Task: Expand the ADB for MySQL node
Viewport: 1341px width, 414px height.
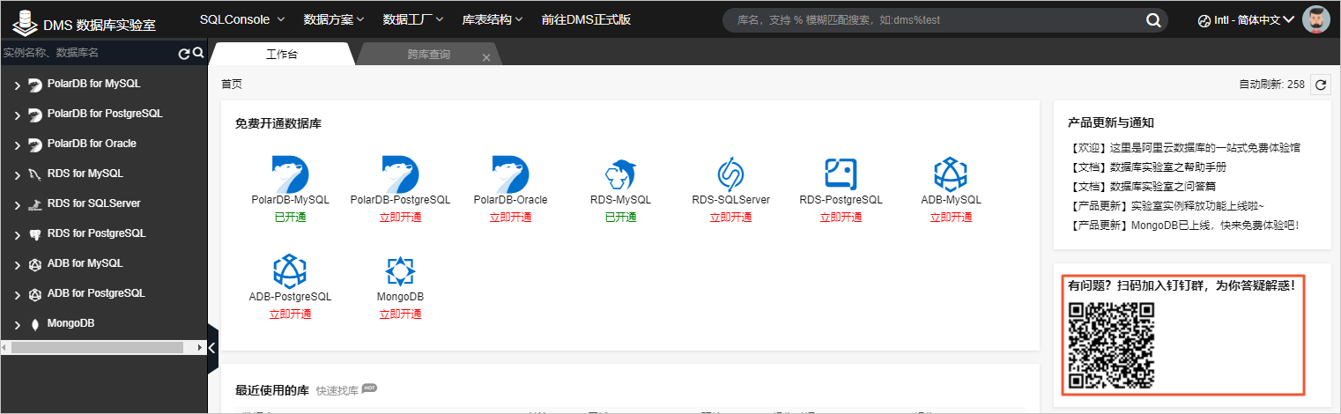Action: (x=17, y=265)
